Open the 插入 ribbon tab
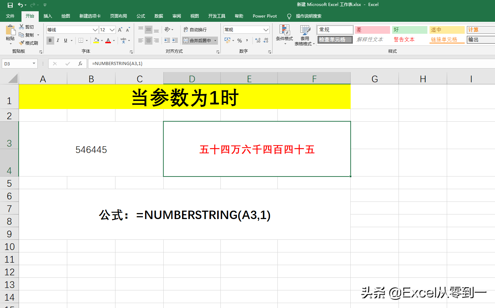The height and width of the screenshot is (308, 495). point(48,16)
